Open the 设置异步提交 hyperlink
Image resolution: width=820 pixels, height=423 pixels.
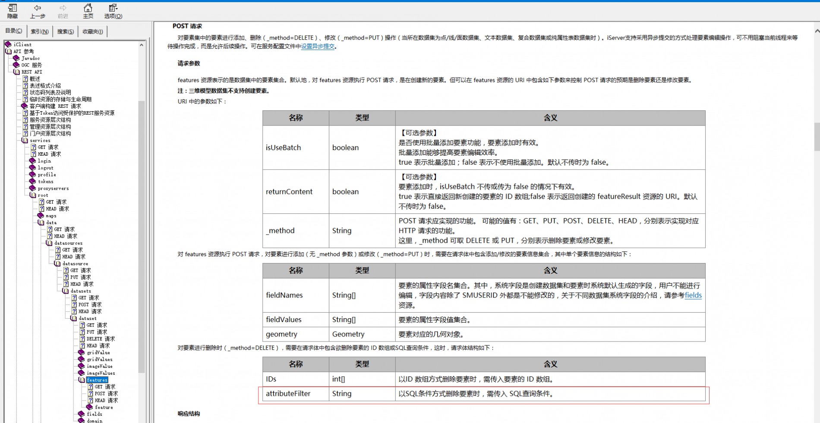coord(318,46)
